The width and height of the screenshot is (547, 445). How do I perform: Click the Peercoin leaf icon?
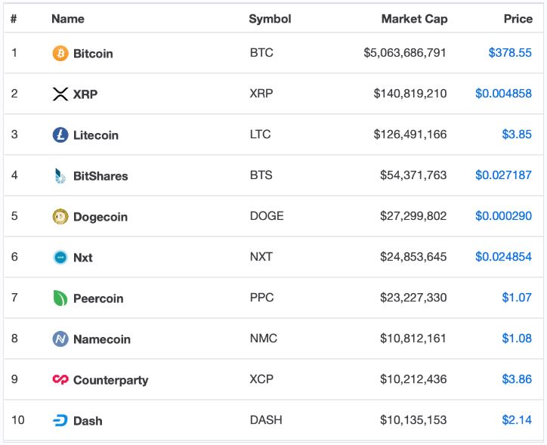point(60,298)
